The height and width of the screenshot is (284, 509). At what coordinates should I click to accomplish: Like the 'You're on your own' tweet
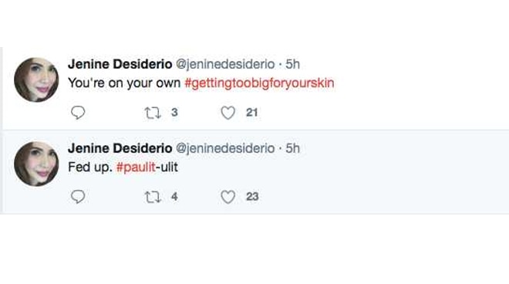[228, 113]
